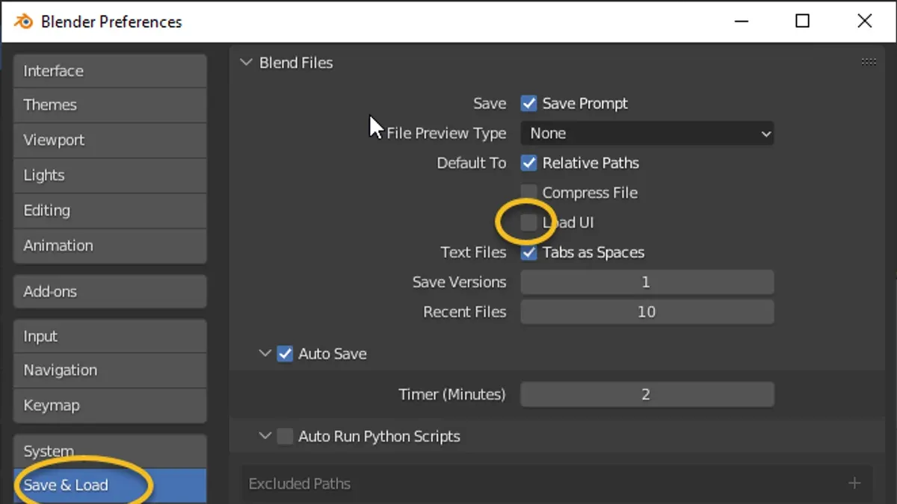Toggle the Save Prompt checkbox

[x=529, y=103]
